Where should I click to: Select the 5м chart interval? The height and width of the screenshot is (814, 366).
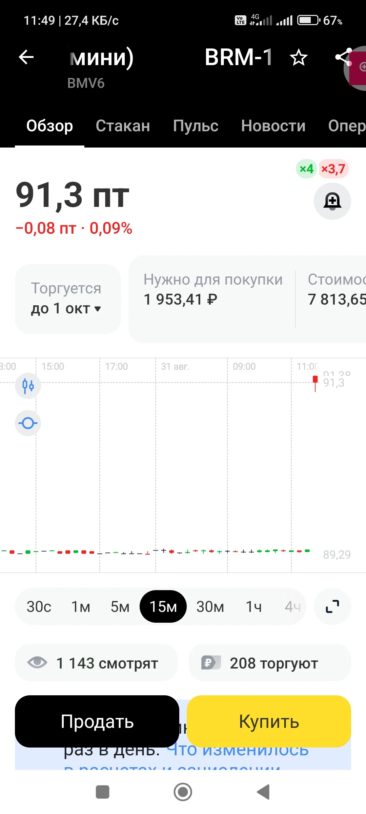point(120,606)
